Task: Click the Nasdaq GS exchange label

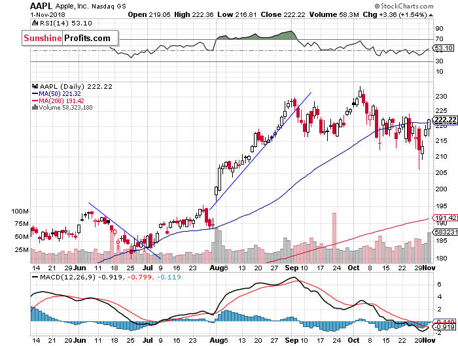Action: click(x=109, y=6)
